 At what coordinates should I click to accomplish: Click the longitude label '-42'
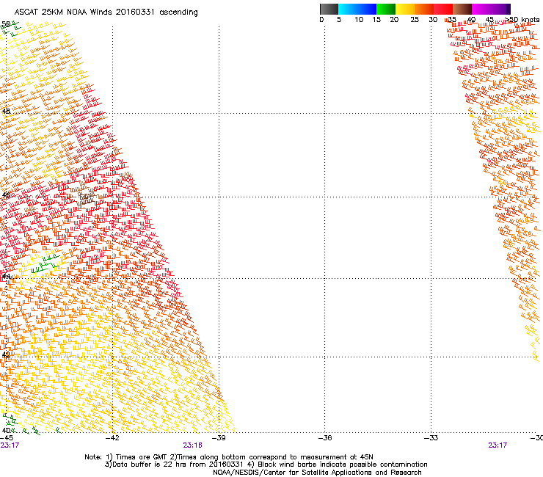point(112,438)
